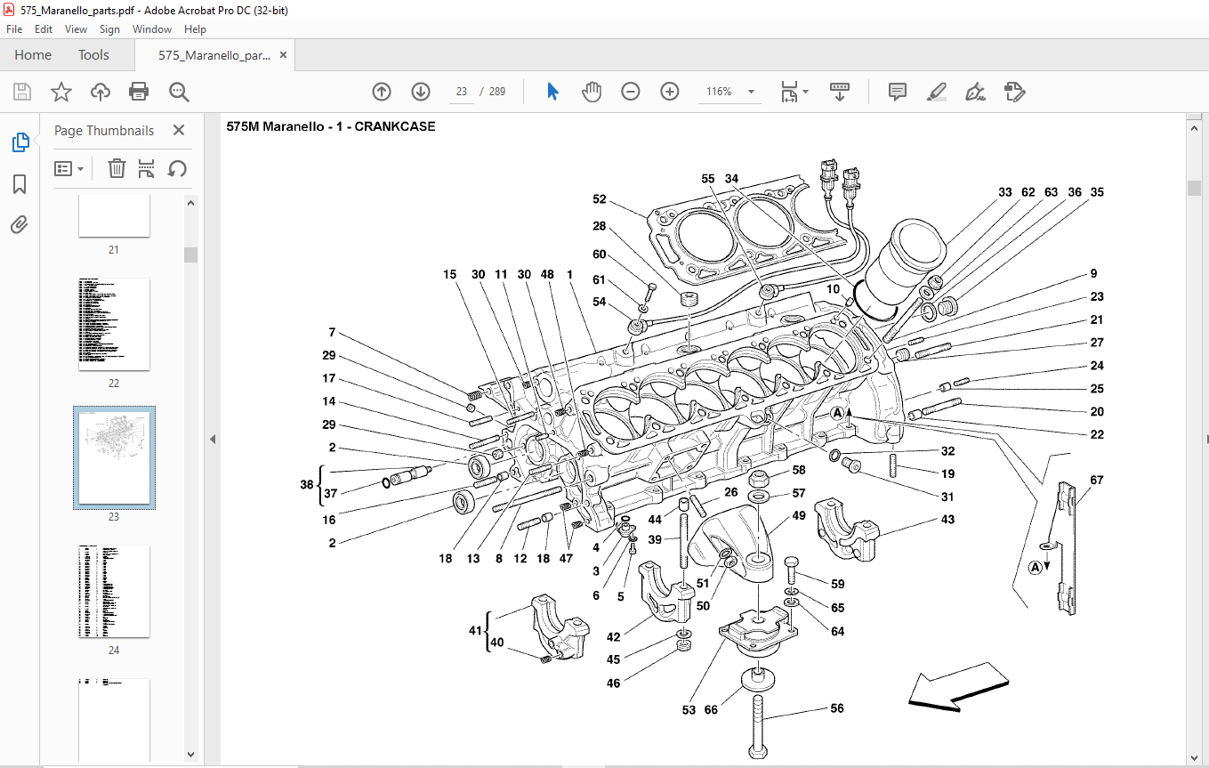Click the heading '575M Maranello - 1 - CRANKCASE'

pyautogui.click(x=331, y=126)
